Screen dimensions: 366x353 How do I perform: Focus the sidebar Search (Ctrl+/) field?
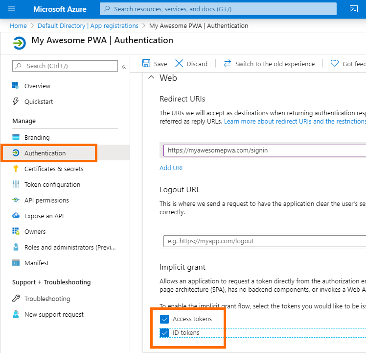coord(65,66)
